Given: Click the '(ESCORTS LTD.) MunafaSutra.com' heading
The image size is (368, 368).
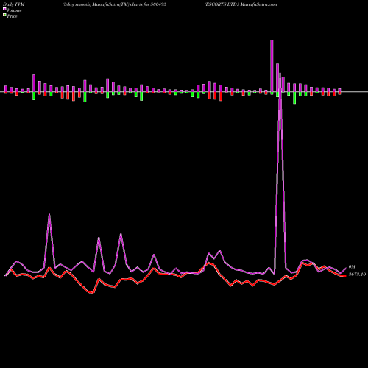Looking at the screenshot, I should pyautogui.click(x=241, y=4).
